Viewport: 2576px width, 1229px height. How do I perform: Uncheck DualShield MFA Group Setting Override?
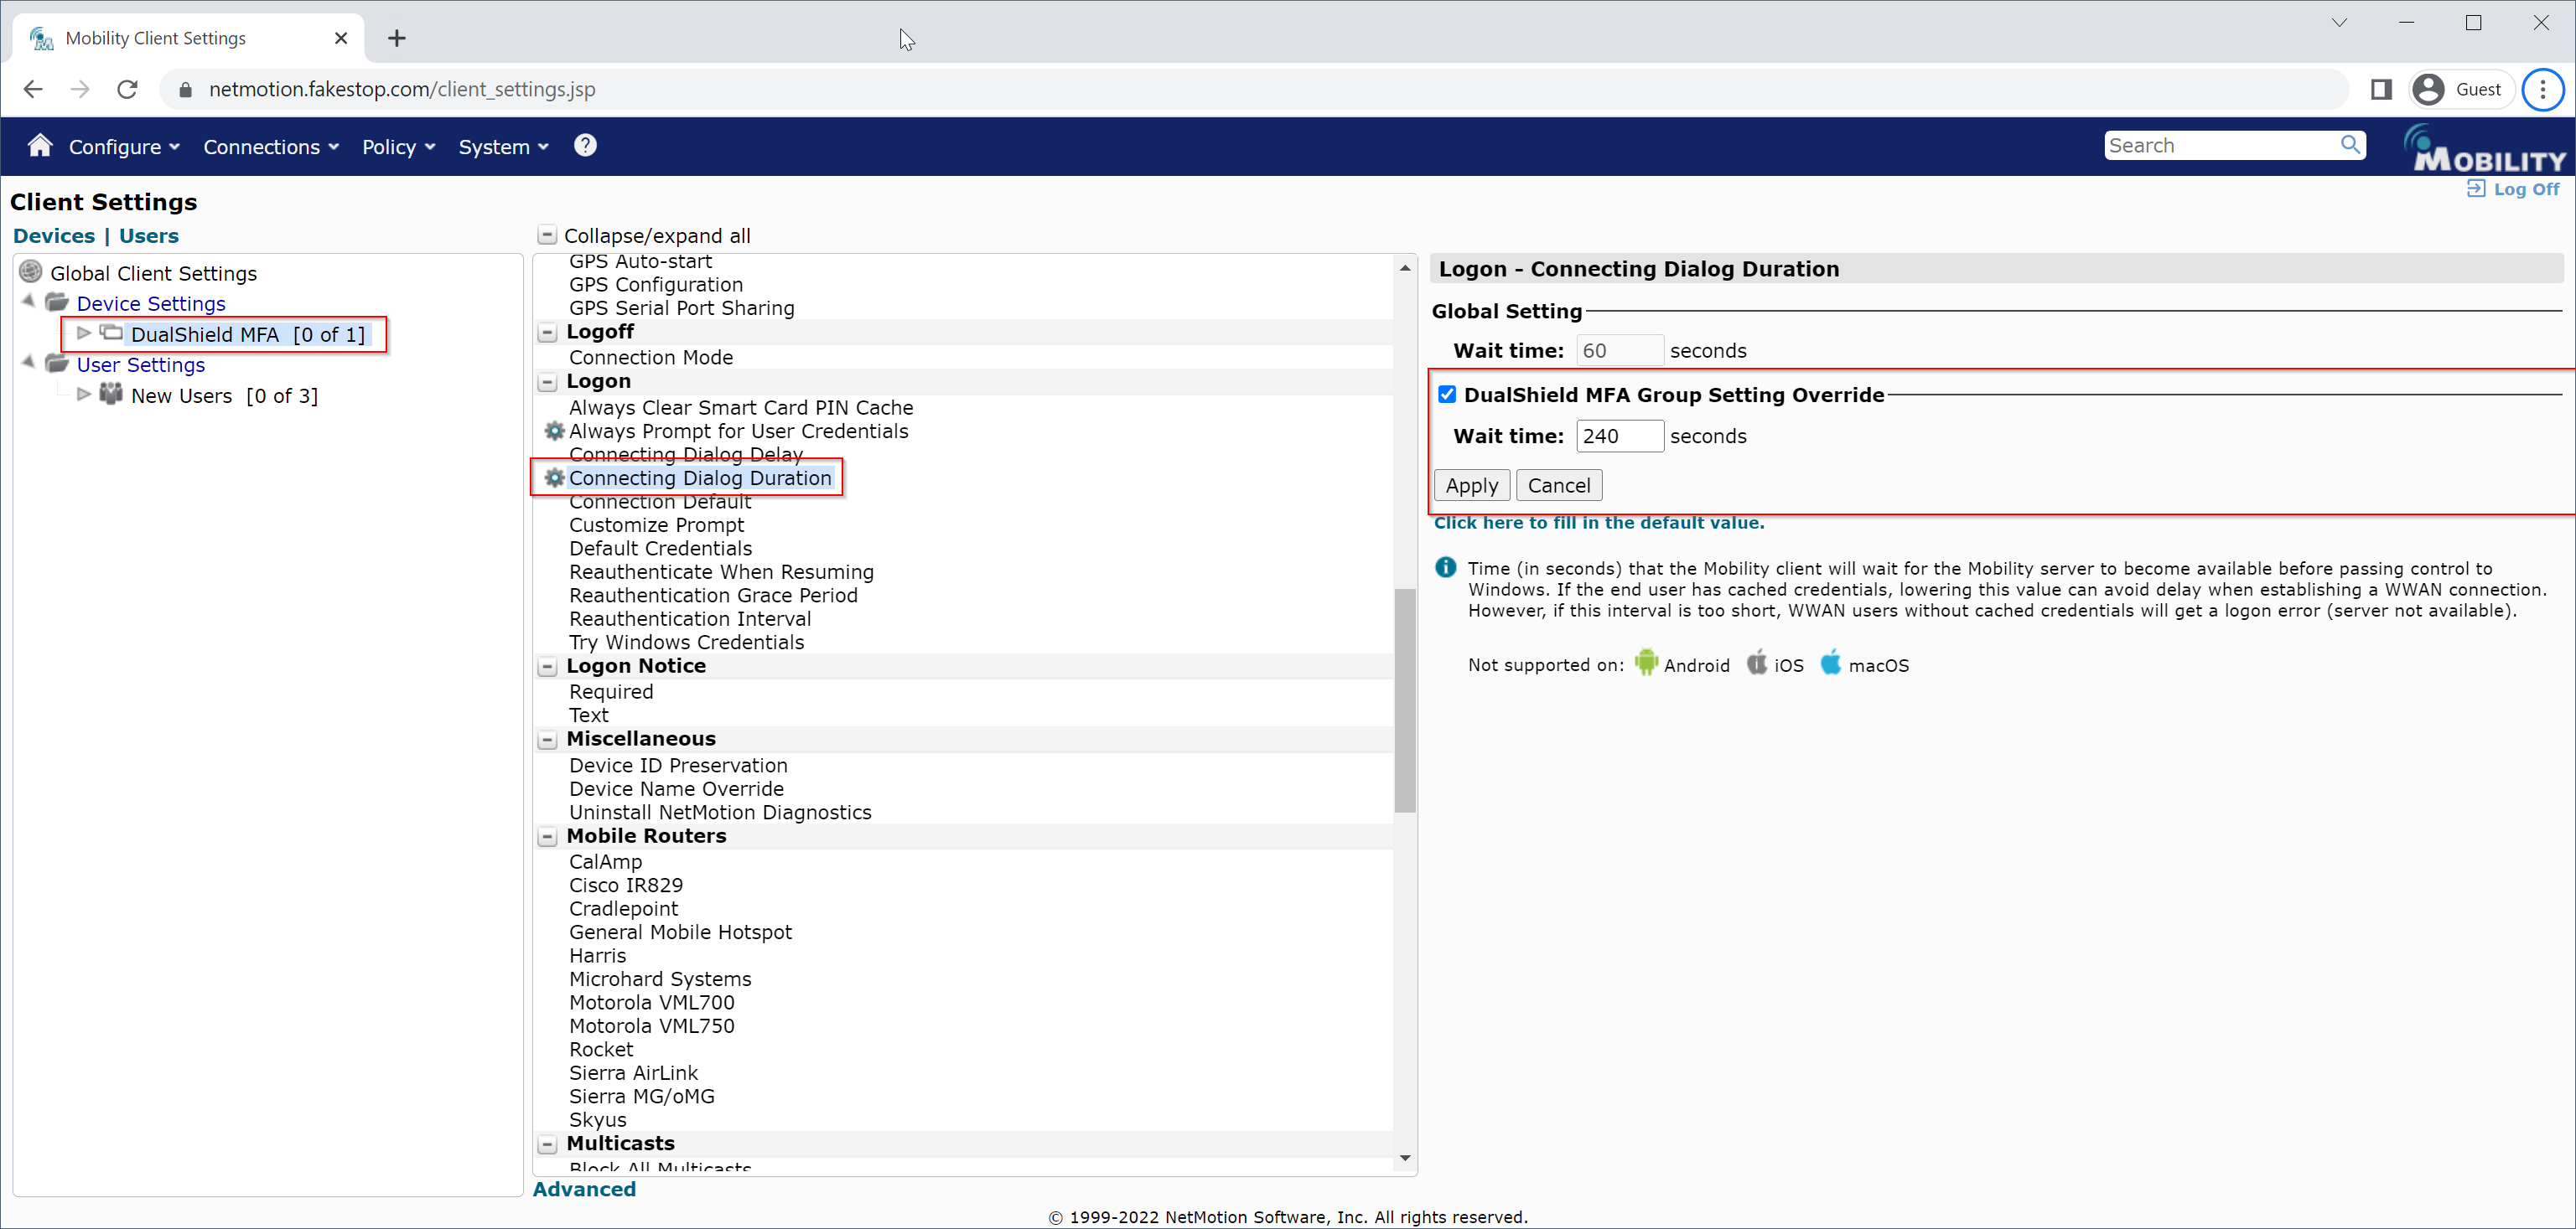coord(1446,395)
